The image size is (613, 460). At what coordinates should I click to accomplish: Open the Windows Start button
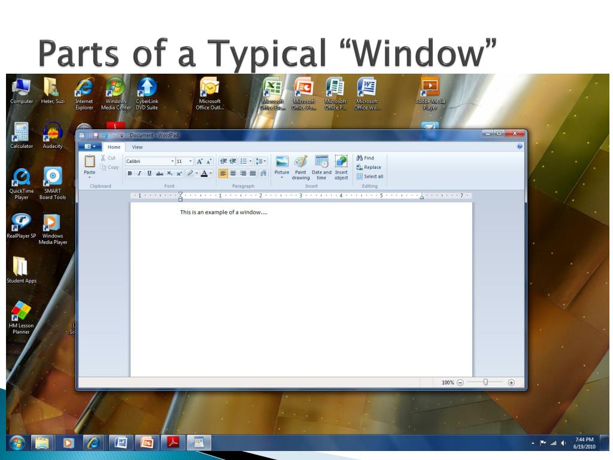[17, 443]
